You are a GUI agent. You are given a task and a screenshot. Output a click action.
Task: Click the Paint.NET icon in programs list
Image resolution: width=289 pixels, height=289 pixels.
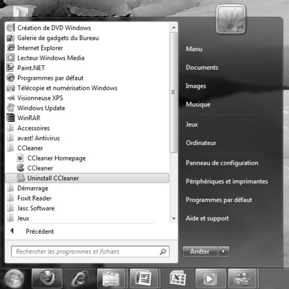(x=10, y=68)
